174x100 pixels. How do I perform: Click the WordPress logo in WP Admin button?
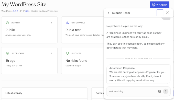coord(154,5)
